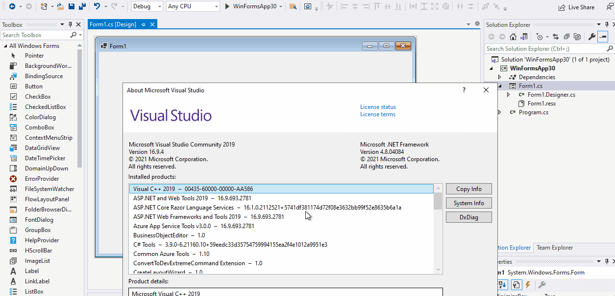The image size is (615, 296).
Task: Select the Align Lefts layout icon
Action: 344,6
